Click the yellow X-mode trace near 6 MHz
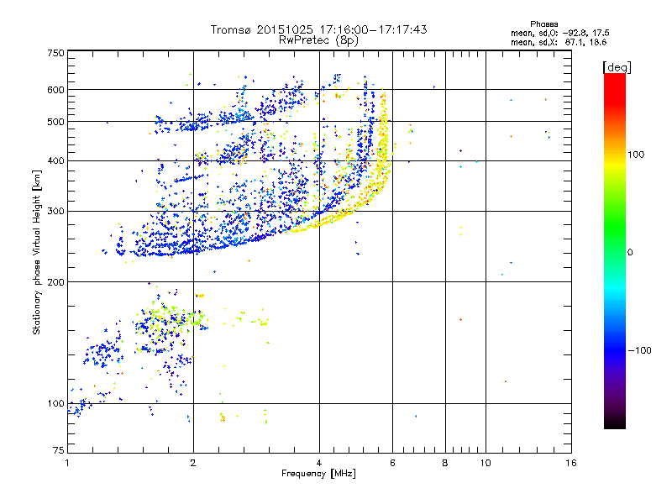The image size is (672, 504). [x=383, y=145]
